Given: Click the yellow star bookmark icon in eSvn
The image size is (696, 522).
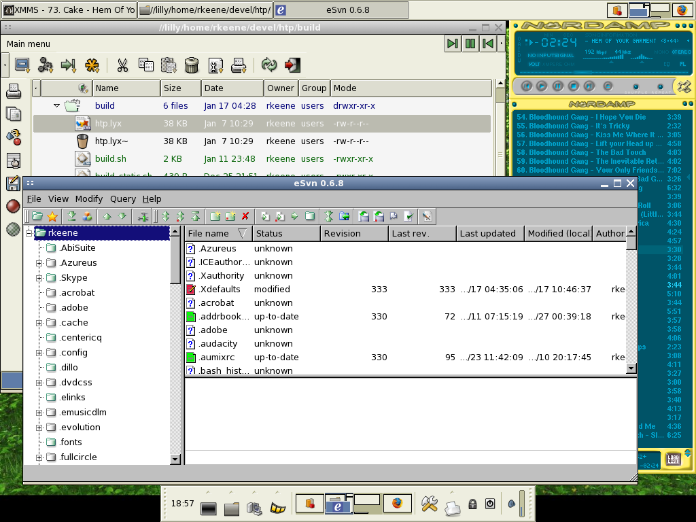Looking at the screenshot, I should pos(52,216).
